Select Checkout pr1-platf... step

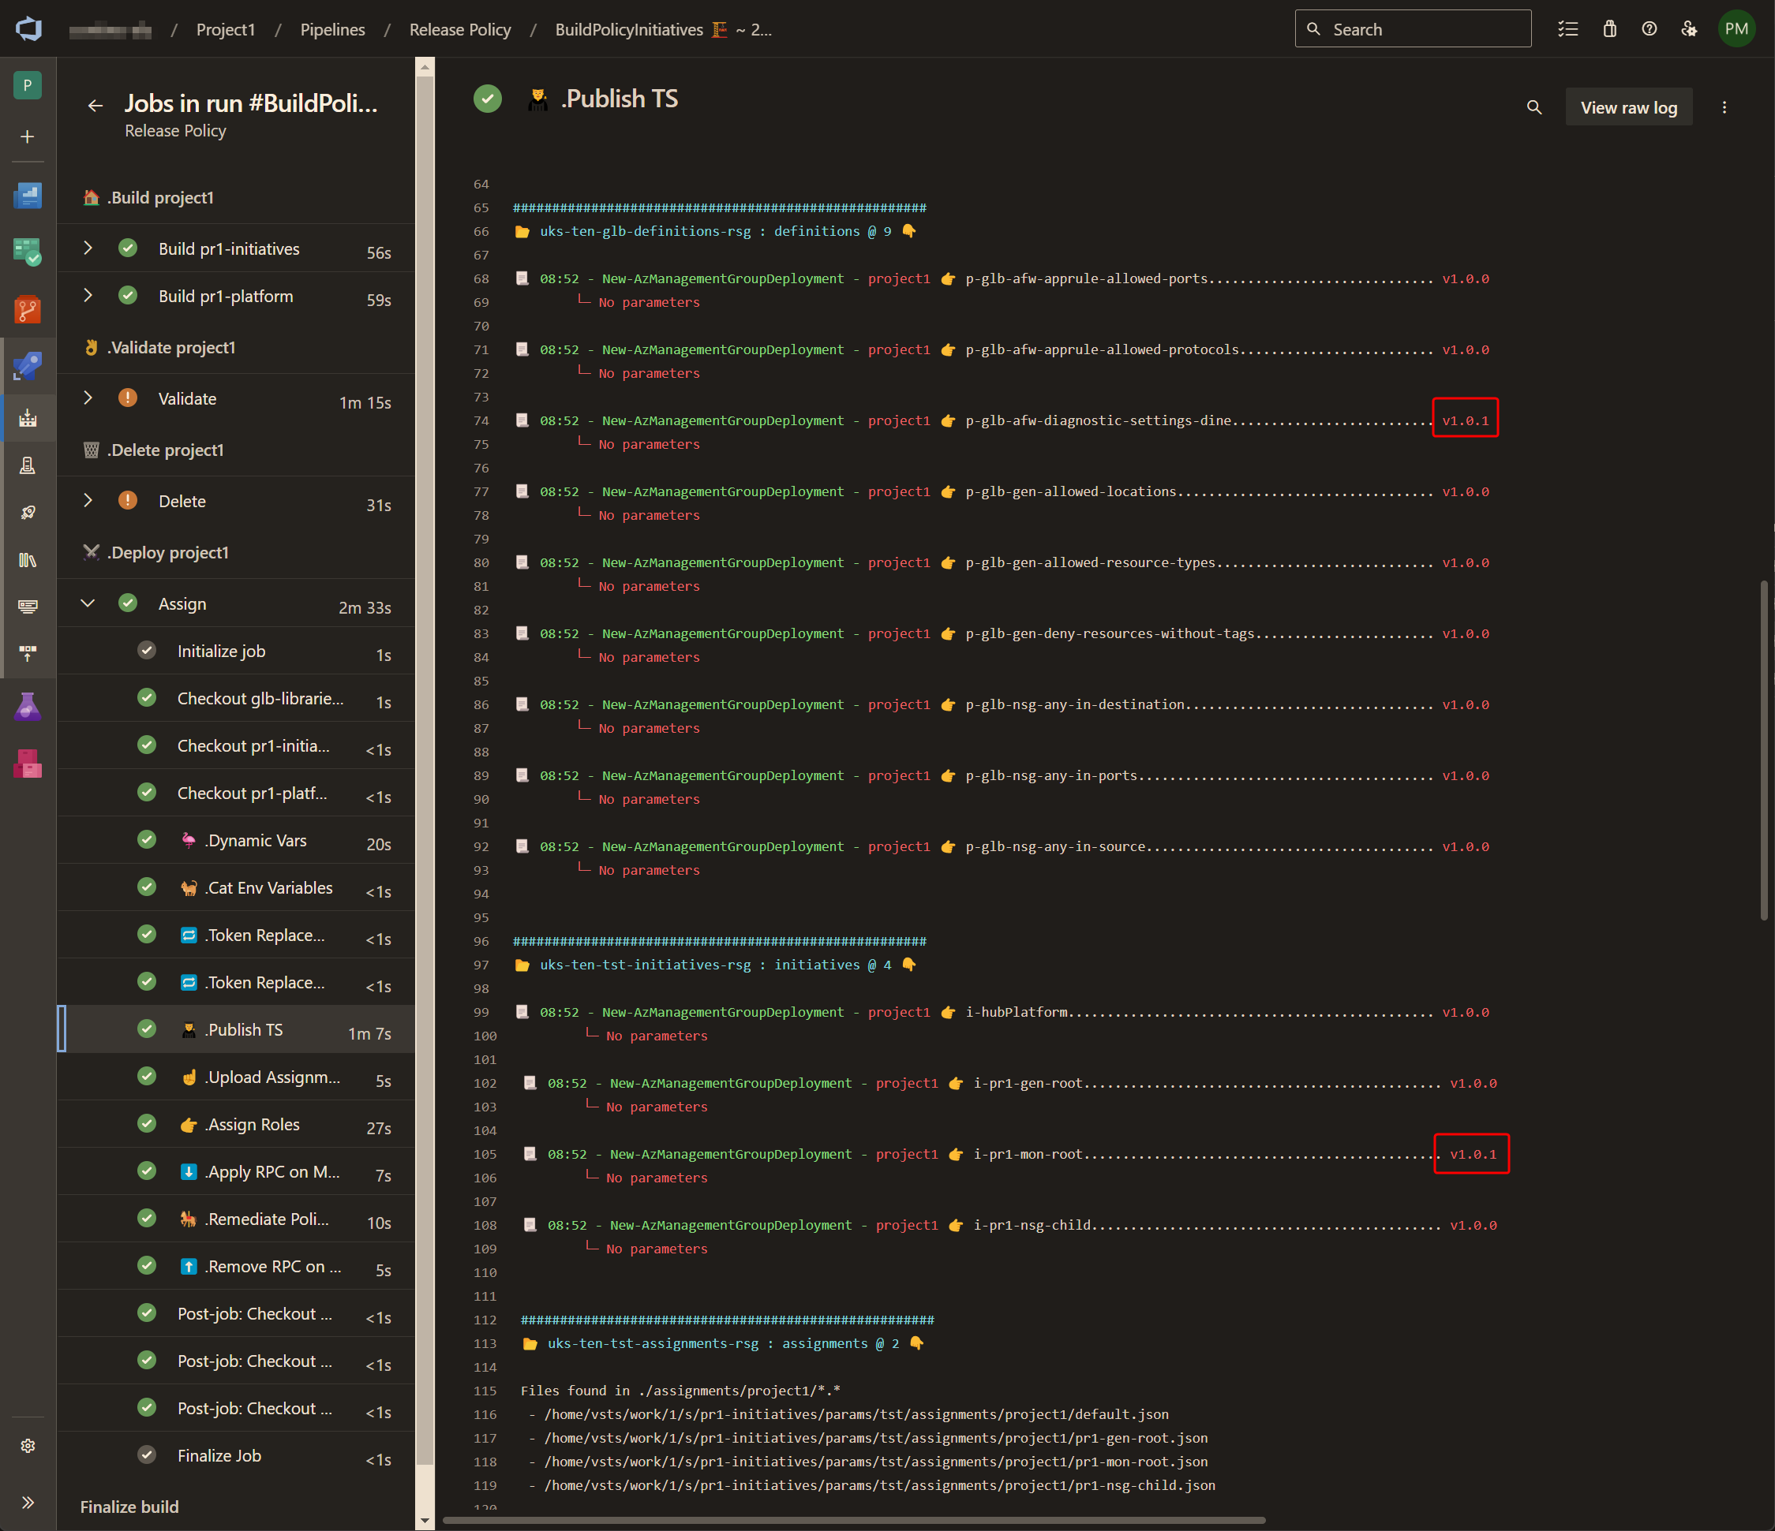pos(237,793)
